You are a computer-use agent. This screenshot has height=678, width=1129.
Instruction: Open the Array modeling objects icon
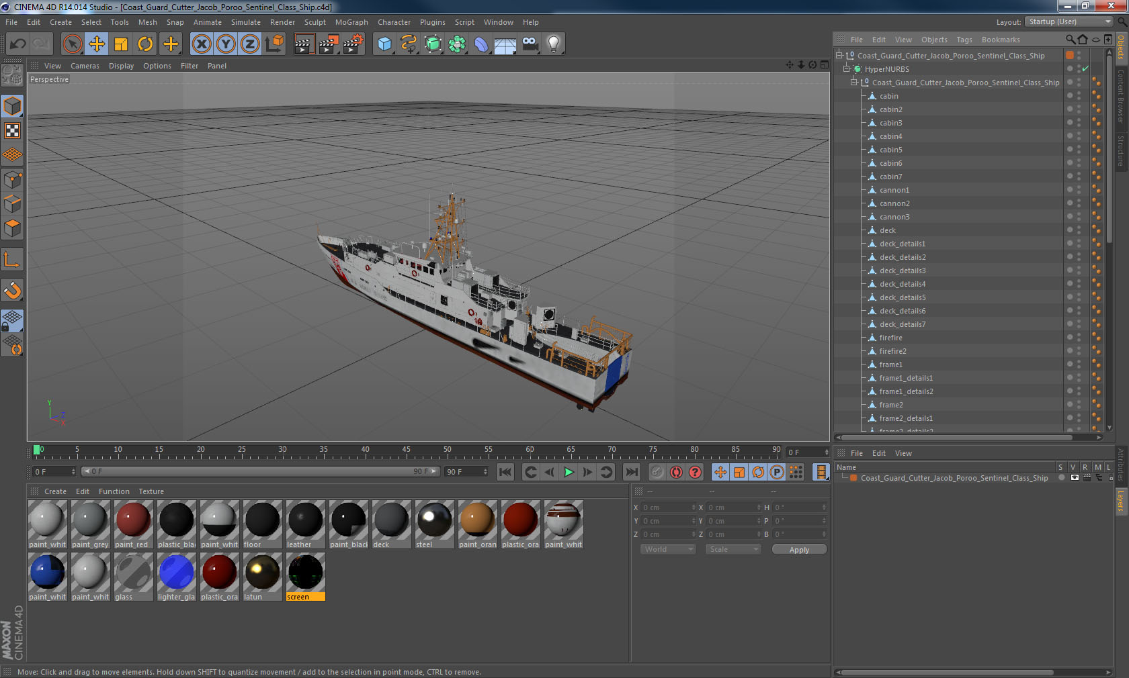[x=457, y=44]
